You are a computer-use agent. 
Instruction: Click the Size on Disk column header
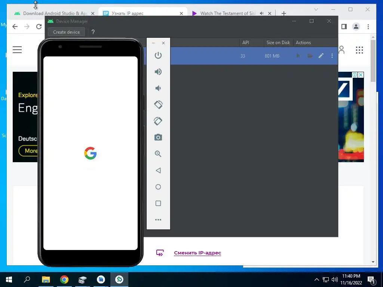click(x=278, y=43)
